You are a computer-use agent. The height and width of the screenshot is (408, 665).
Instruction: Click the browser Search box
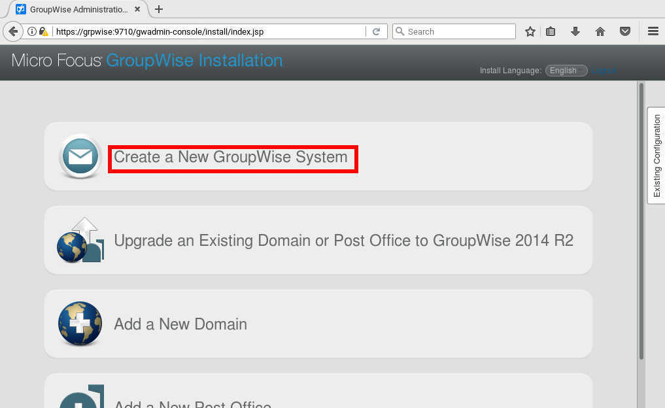(454, 32)
